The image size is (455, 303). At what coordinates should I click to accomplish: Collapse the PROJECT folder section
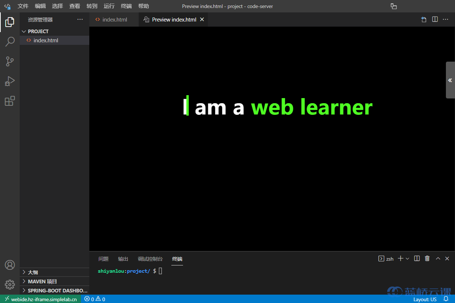[24, 31]
